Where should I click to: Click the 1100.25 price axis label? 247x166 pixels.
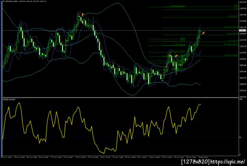[x=243, y=59]
